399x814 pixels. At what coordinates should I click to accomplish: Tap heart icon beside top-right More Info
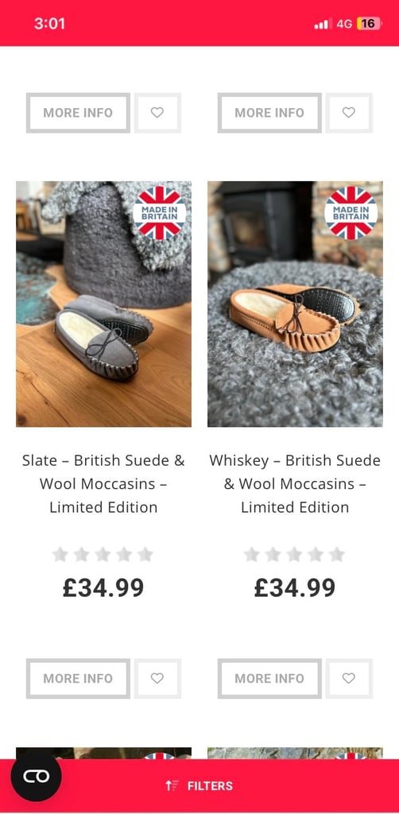coord(349,112)
